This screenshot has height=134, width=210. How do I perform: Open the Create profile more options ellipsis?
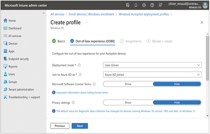click(x=87, y=22)
